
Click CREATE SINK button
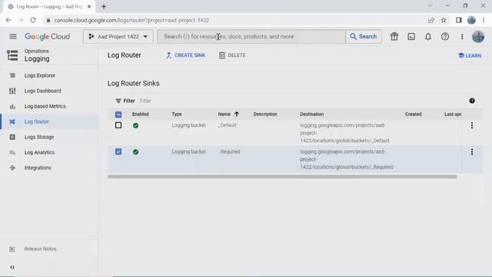(185, 55)
